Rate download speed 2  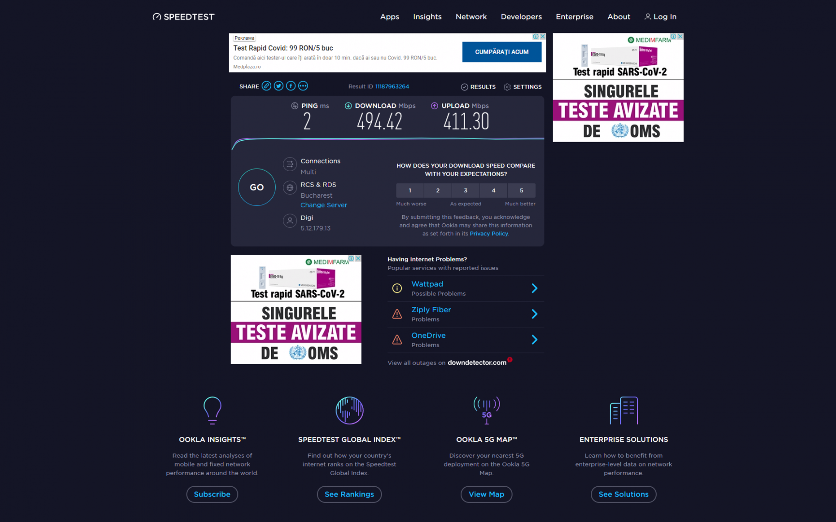tap(438, 190)
